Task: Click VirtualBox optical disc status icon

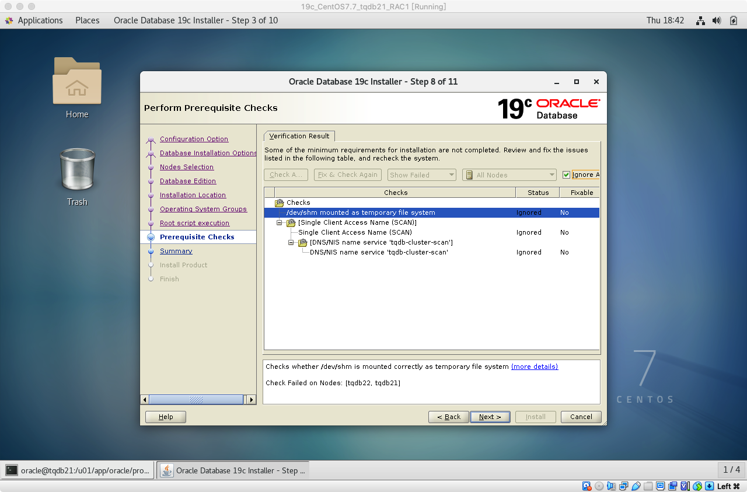Action: tap(599, 486)
